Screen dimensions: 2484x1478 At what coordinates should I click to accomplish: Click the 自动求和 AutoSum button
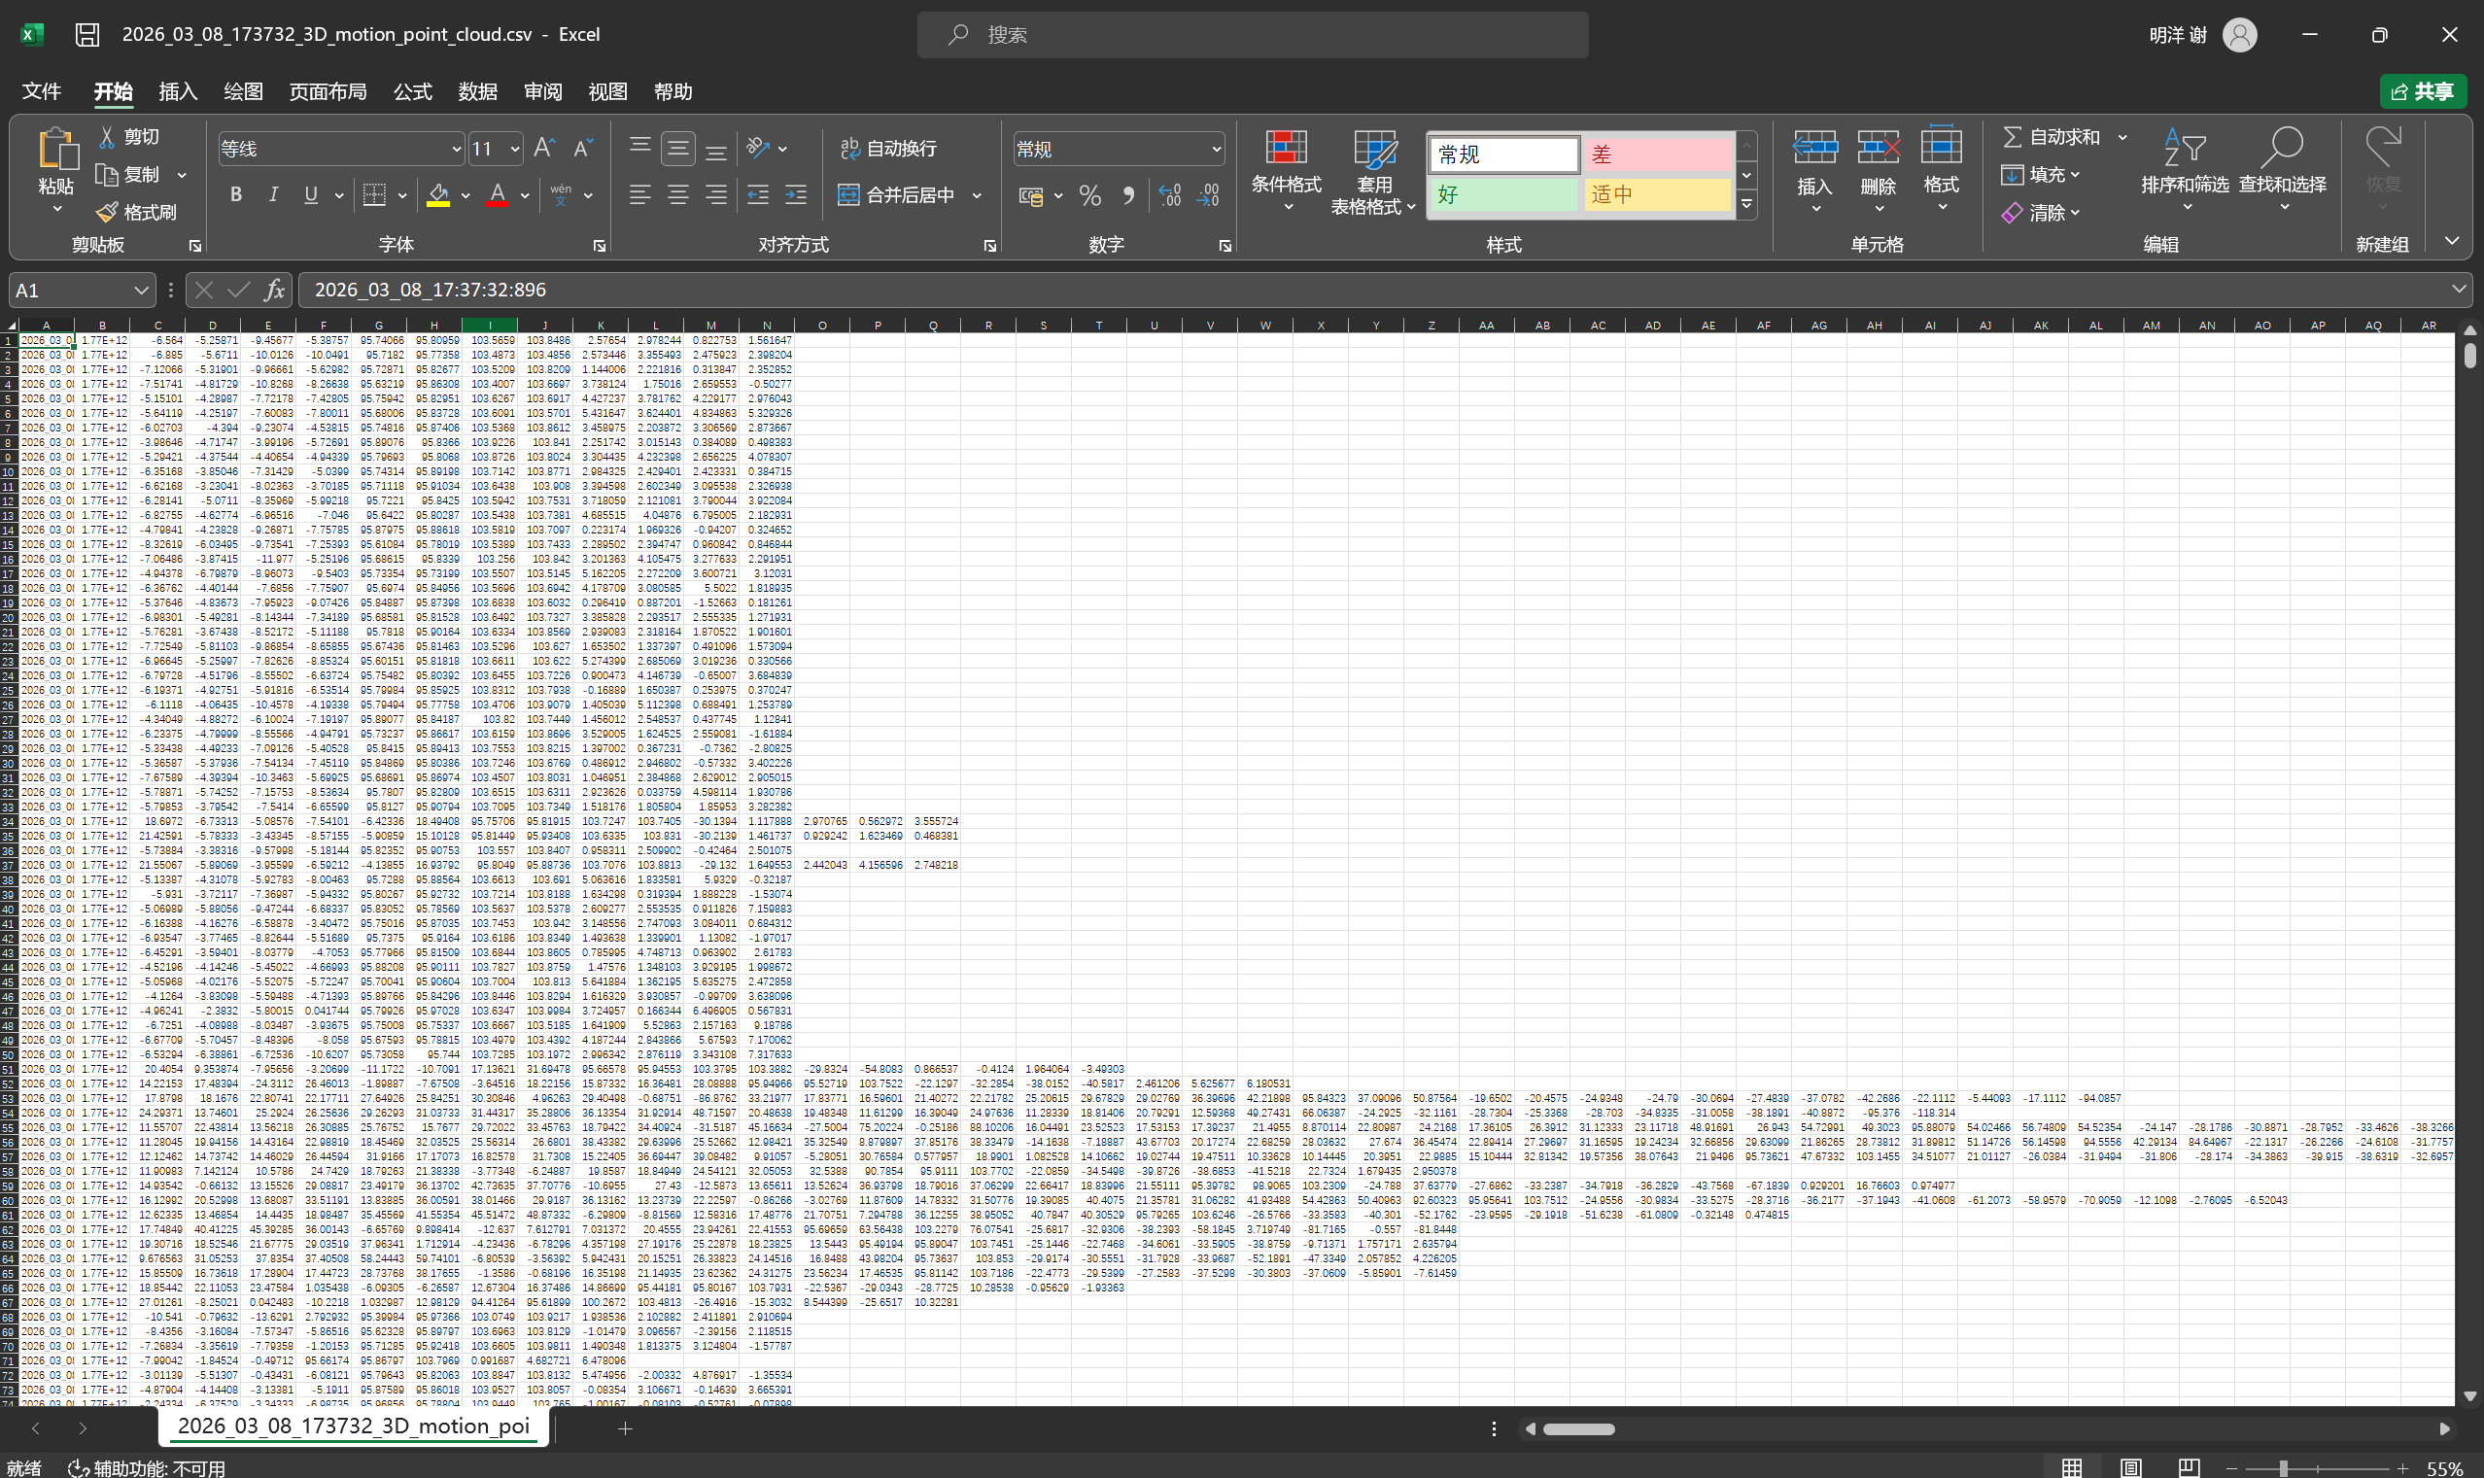[x=2052, y=137]
